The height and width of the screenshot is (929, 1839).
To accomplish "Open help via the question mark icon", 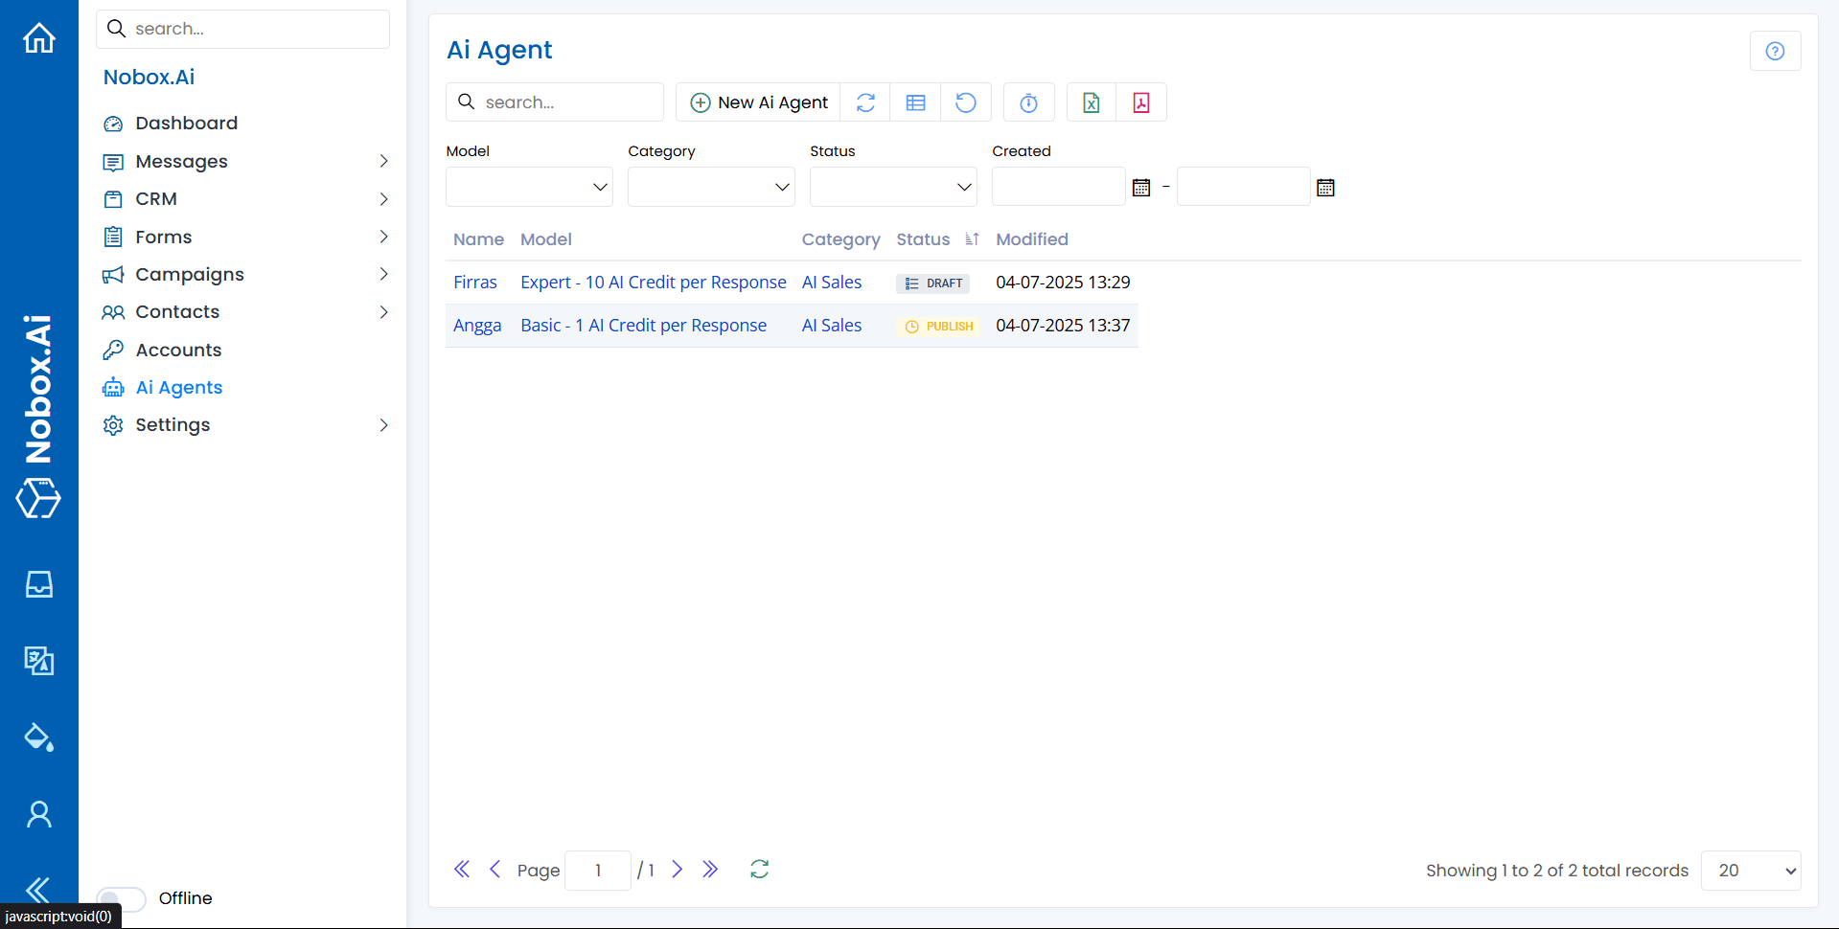I will point(1775,51).
